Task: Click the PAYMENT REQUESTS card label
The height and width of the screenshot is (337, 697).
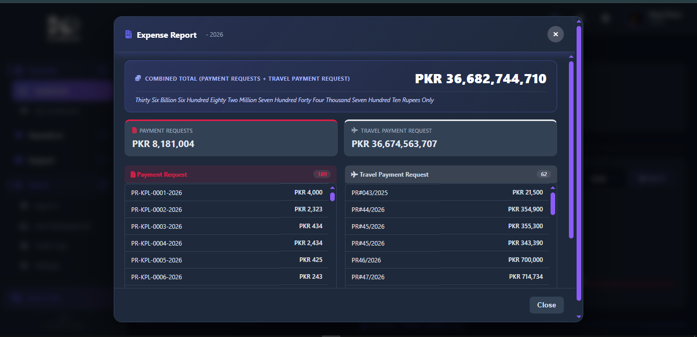Action: pos(166,131)
